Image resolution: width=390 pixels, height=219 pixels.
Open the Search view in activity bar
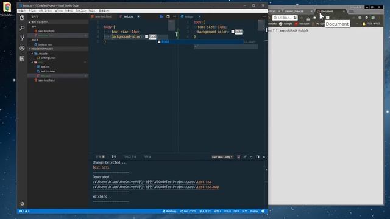pyautogui.click(x=22, y=28)
